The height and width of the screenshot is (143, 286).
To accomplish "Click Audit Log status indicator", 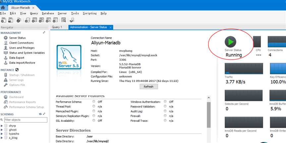I will [165, 111].
